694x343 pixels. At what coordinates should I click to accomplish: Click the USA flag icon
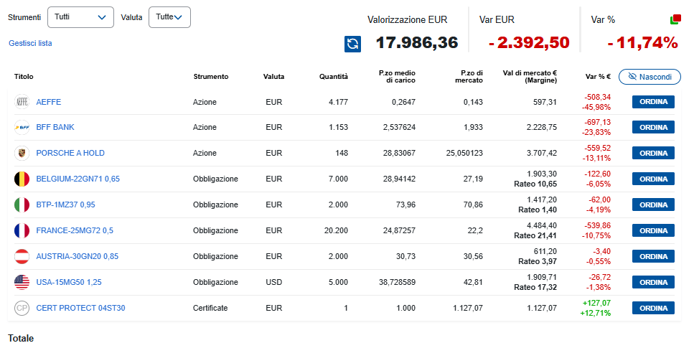pos(22,282)
